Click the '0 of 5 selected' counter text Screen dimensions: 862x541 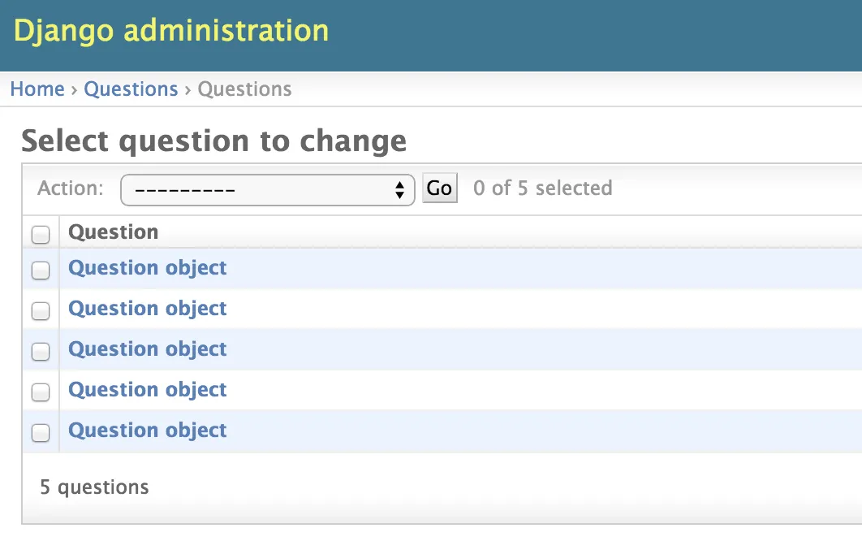pyautogui.click(x=542, y=188)
